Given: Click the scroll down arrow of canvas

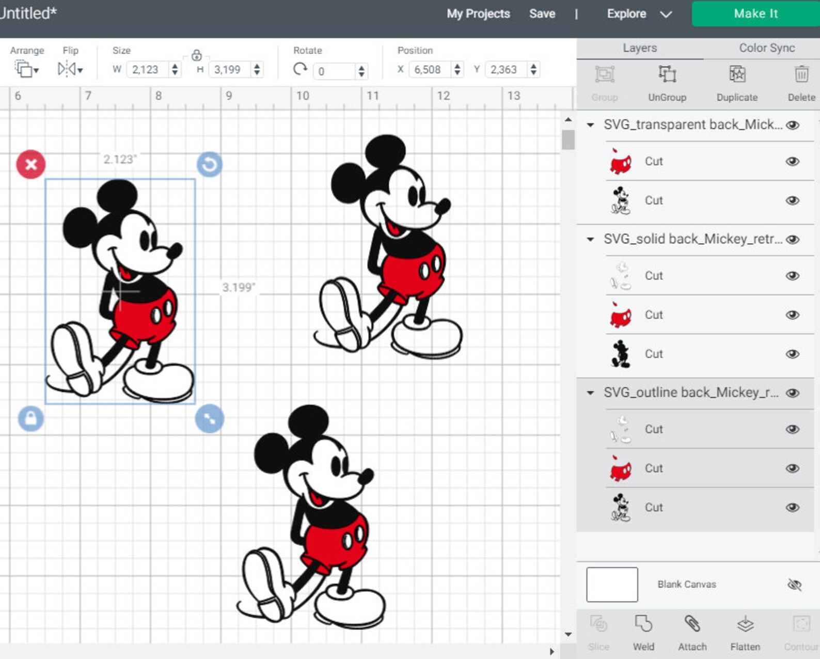Looking at the screenshot, I should pos(568,634).
